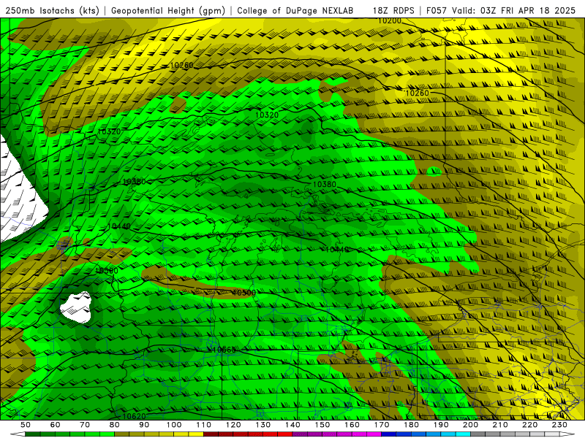Viewport: 585px width, 438px height.
Task: Click the dark red colorbar segment starting at 110
Action: pos(211,434)
